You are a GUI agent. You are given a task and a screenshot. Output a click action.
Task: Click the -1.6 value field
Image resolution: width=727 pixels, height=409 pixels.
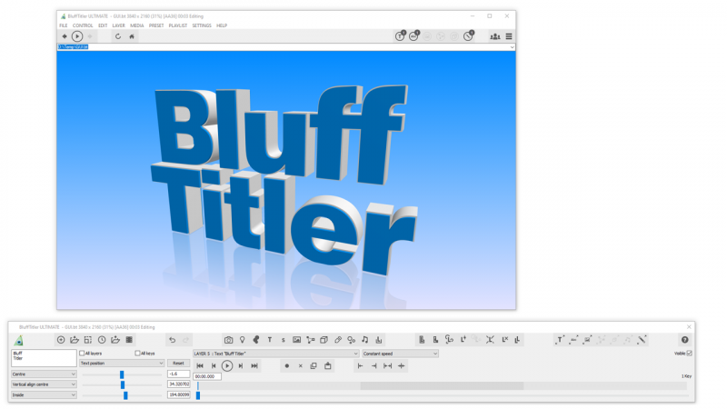click(178, 374)
